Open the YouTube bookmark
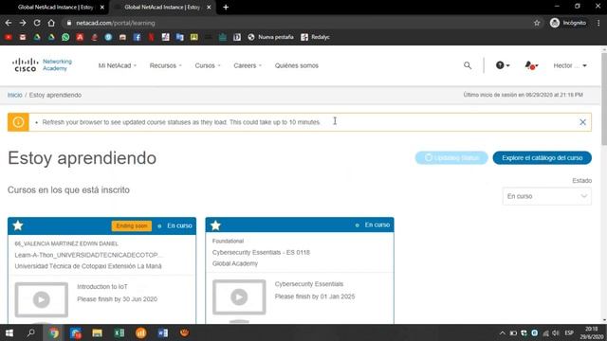This screenshot has height=341, width=607. [x=9, y=37]
